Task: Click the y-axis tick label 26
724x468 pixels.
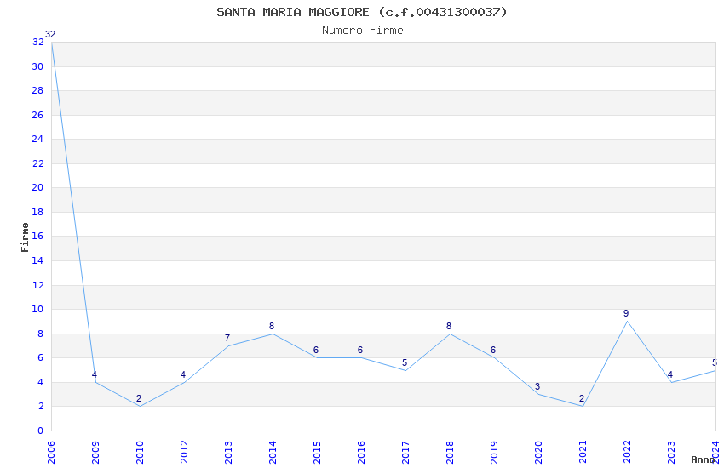Action: tap(37, 115)
